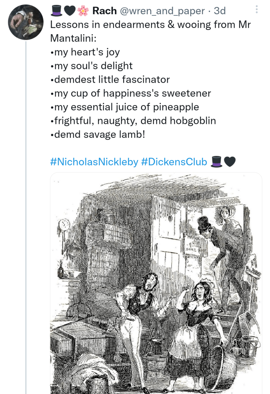Open the #NicholasNickleby hashtag
The width and height of the screenshot is (270, 394).
coord(94,162)
